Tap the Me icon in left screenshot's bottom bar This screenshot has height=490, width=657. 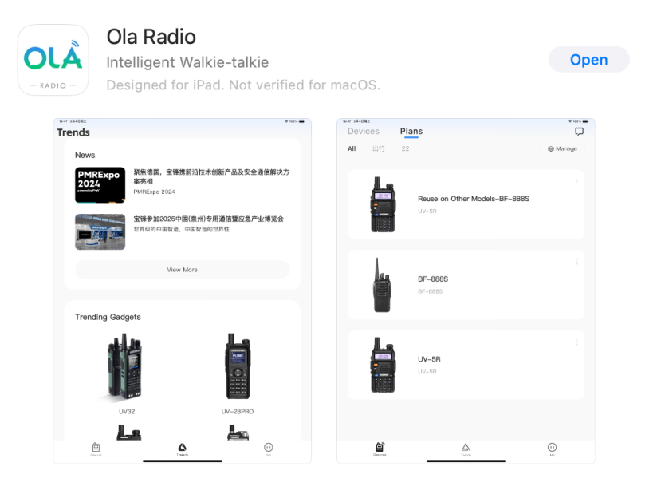(268, 449)
